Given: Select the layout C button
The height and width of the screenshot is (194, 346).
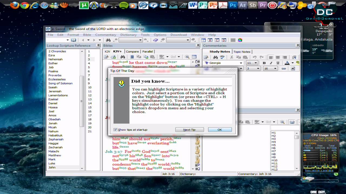Looking at the screenshot, I should (217, 40).
